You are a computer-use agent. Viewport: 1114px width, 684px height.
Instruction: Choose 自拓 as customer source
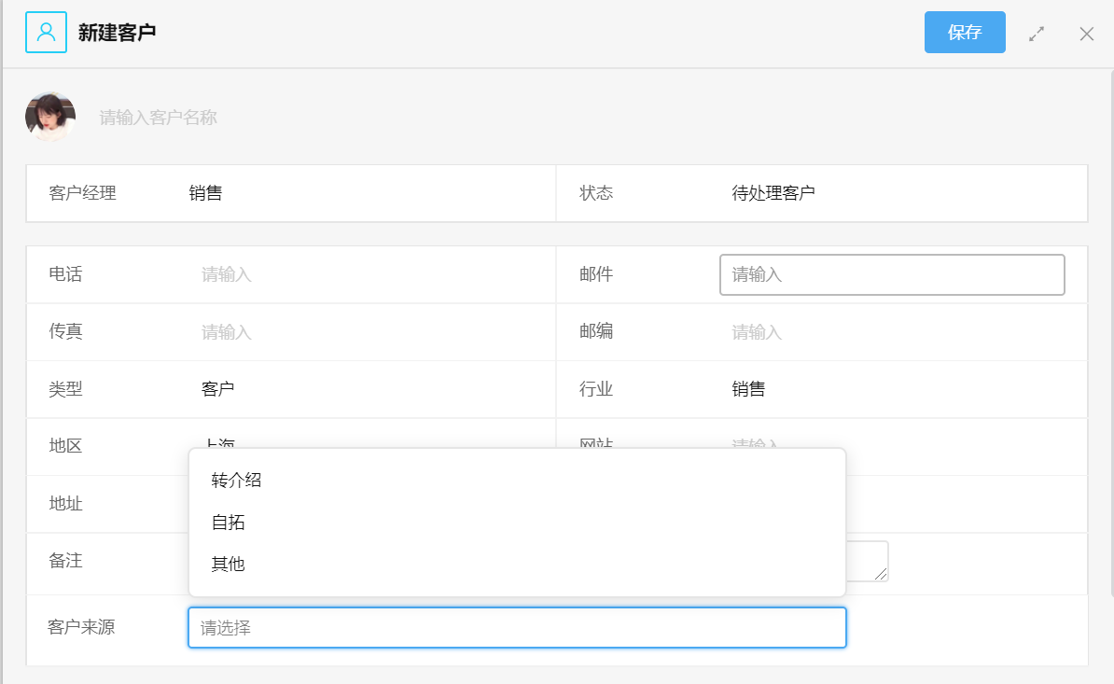click(229, 523)
